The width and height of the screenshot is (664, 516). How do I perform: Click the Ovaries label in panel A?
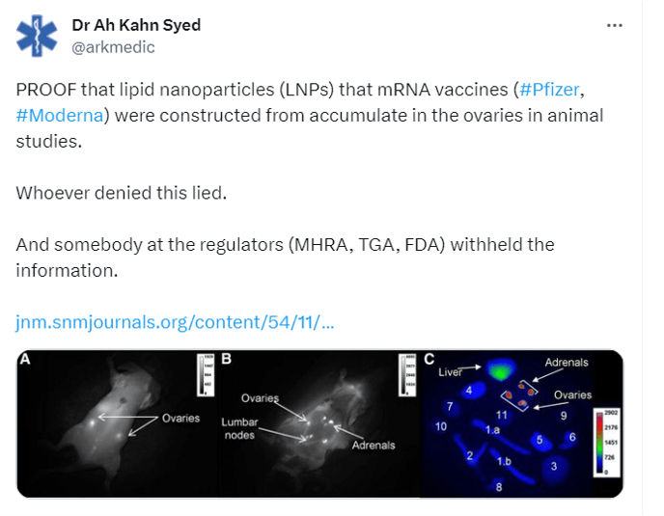click(180, 418)
